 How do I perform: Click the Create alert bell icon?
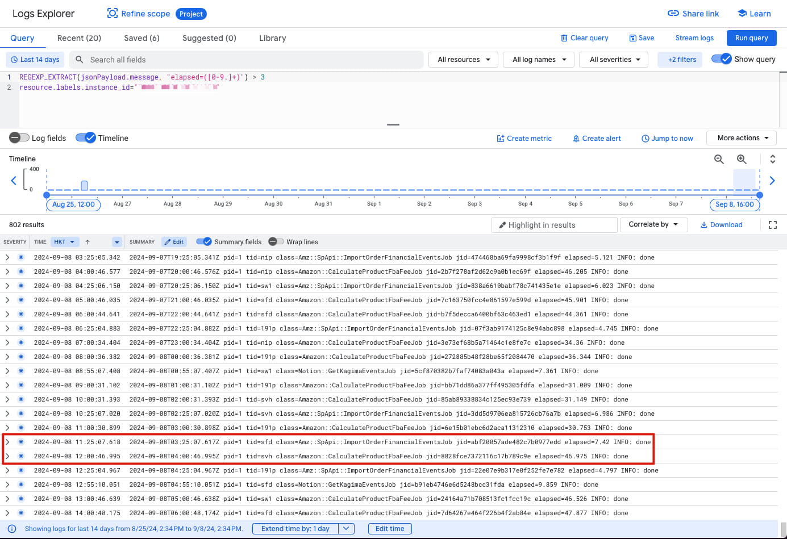(576, 139)
